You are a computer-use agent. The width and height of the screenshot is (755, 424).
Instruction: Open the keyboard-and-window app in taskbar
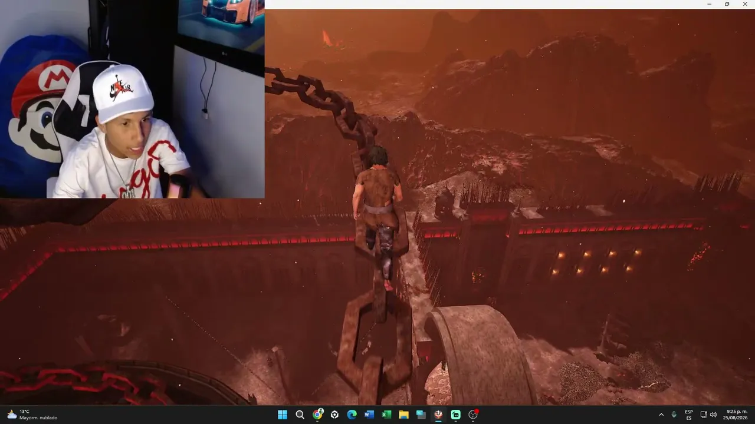421,415
